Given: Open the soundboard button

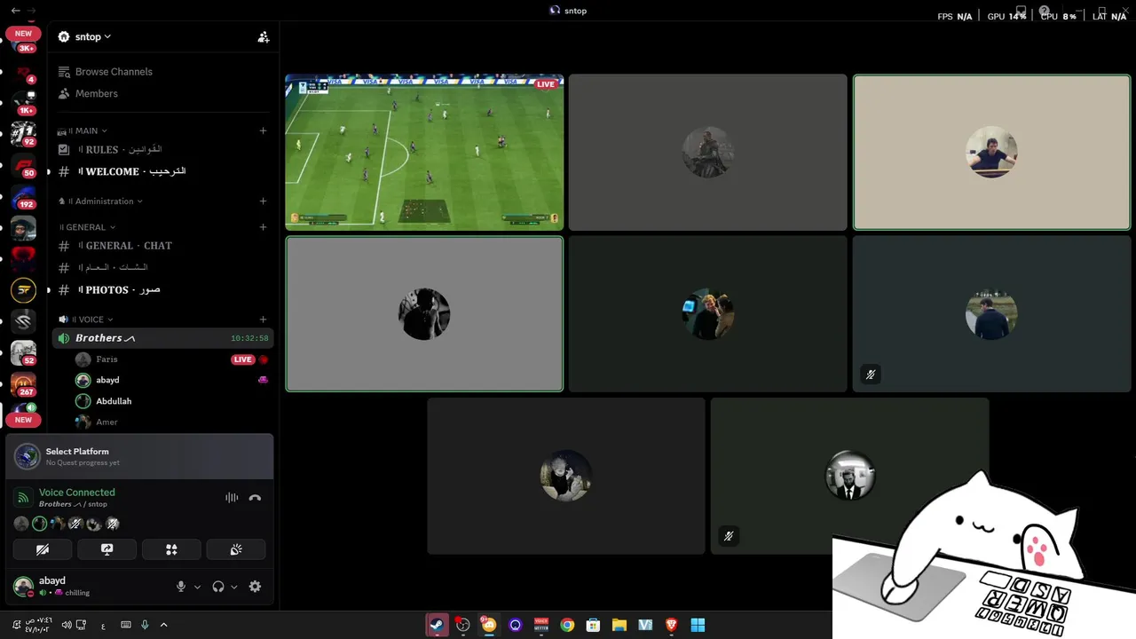Looking at the screenshot, I should tap(236, 549).
